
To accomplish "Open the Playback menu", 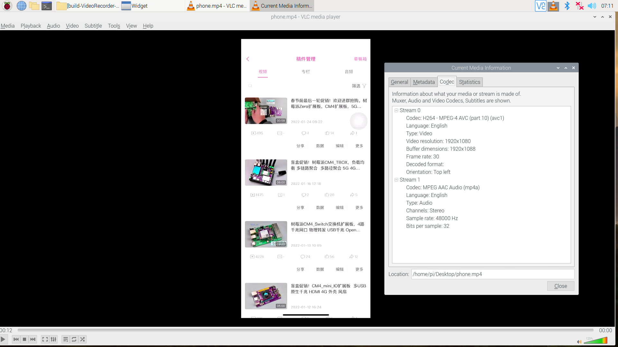I will point(31,26).
